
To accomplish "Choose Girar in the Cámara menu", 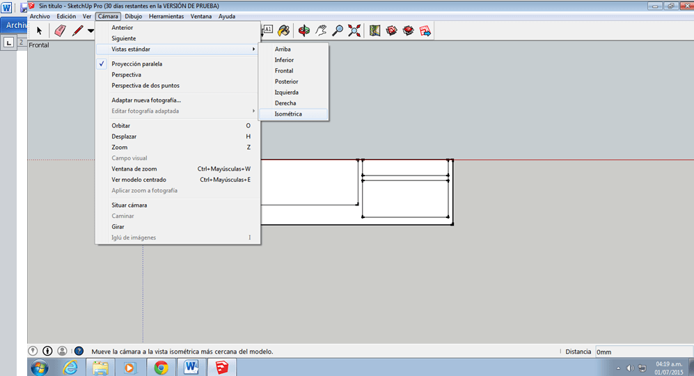I will 178,227.
